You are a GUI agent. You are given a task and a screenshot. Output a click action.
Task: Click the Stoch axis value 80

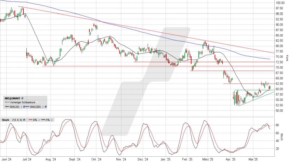(277, 125)
